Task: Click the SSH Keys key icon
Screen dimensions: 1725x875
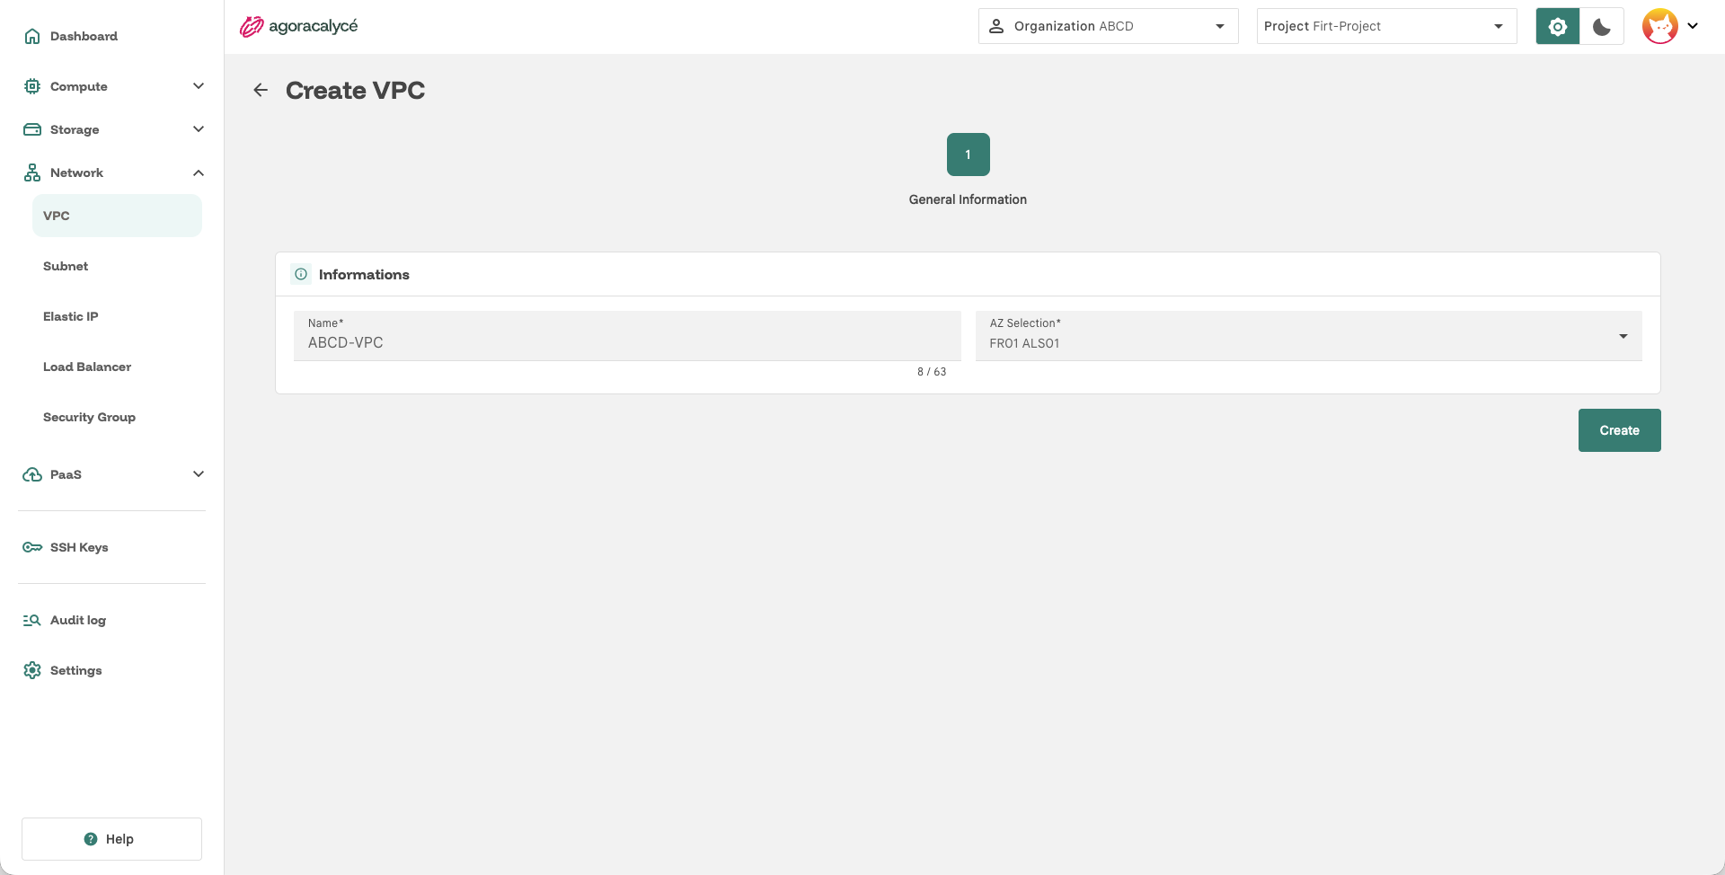Action: (x=32, y=547)
